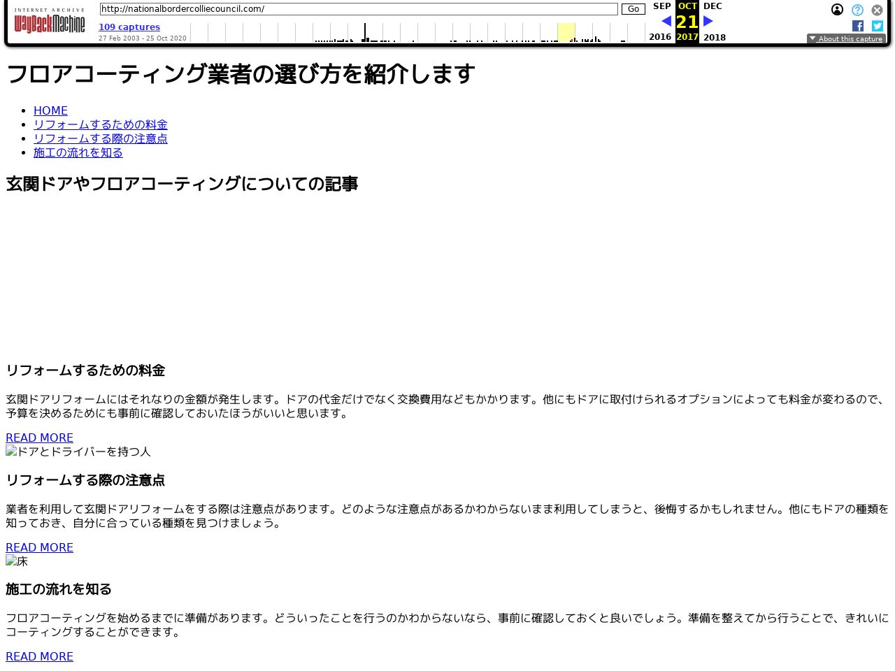The image size is (895, 671).
Task: Select the HOME menu link
Action: point(50,110)
